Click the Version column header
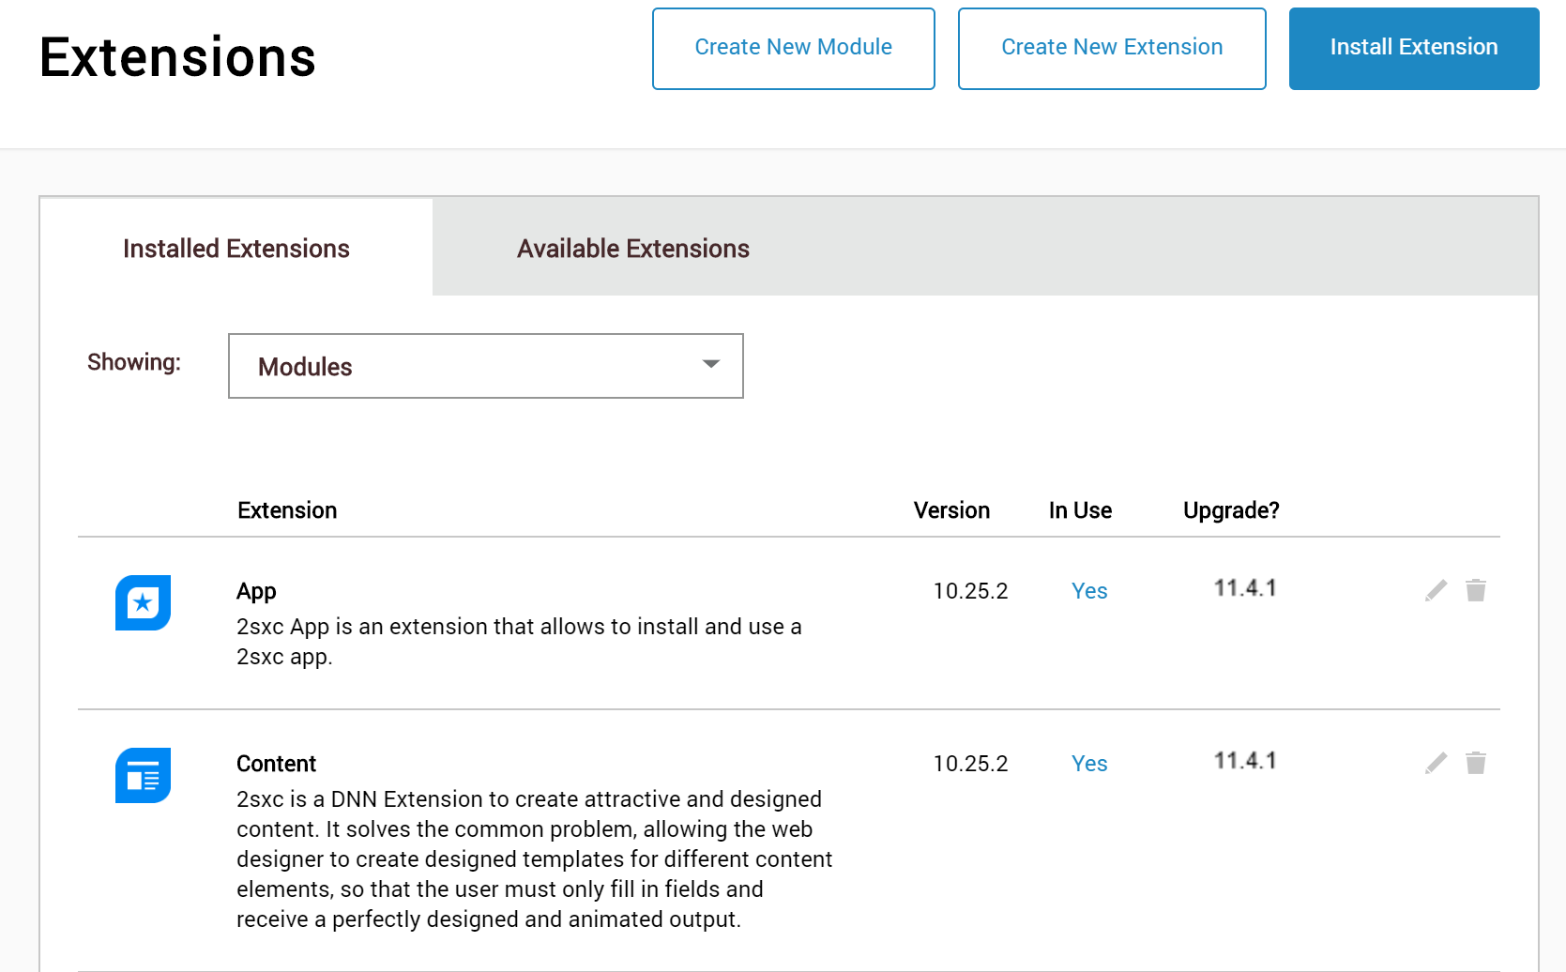Image resolution: width=1566 pixels, height=972 pixels. click(951, 510)
